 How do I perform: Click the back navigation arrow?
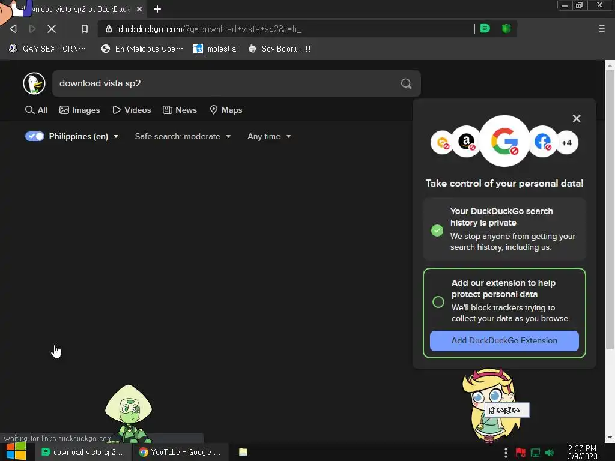pos(13,29)
